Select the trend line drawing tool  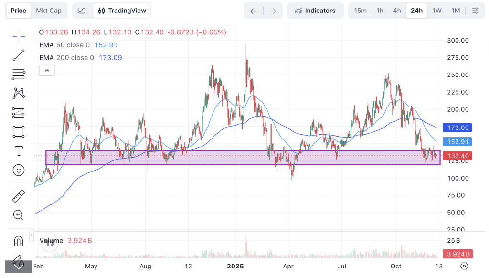(x=19, y=55)
